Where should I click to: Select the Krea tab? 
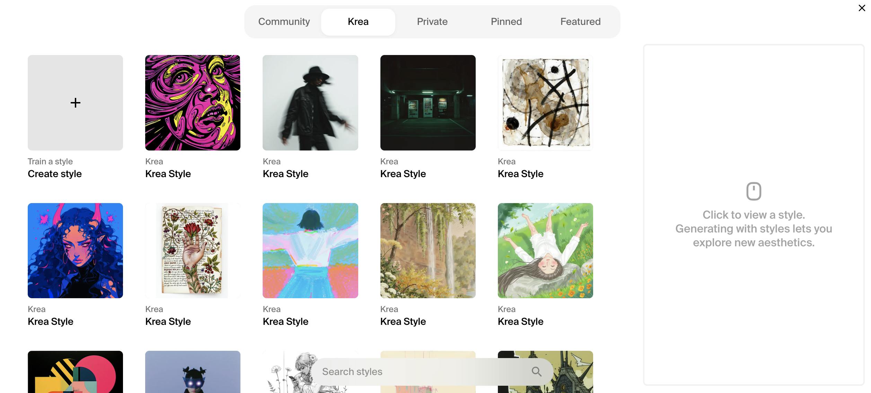(358, 22)
